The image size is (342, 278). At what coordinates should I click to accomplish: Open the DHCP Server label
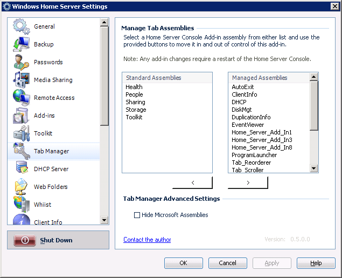(51, 169)
